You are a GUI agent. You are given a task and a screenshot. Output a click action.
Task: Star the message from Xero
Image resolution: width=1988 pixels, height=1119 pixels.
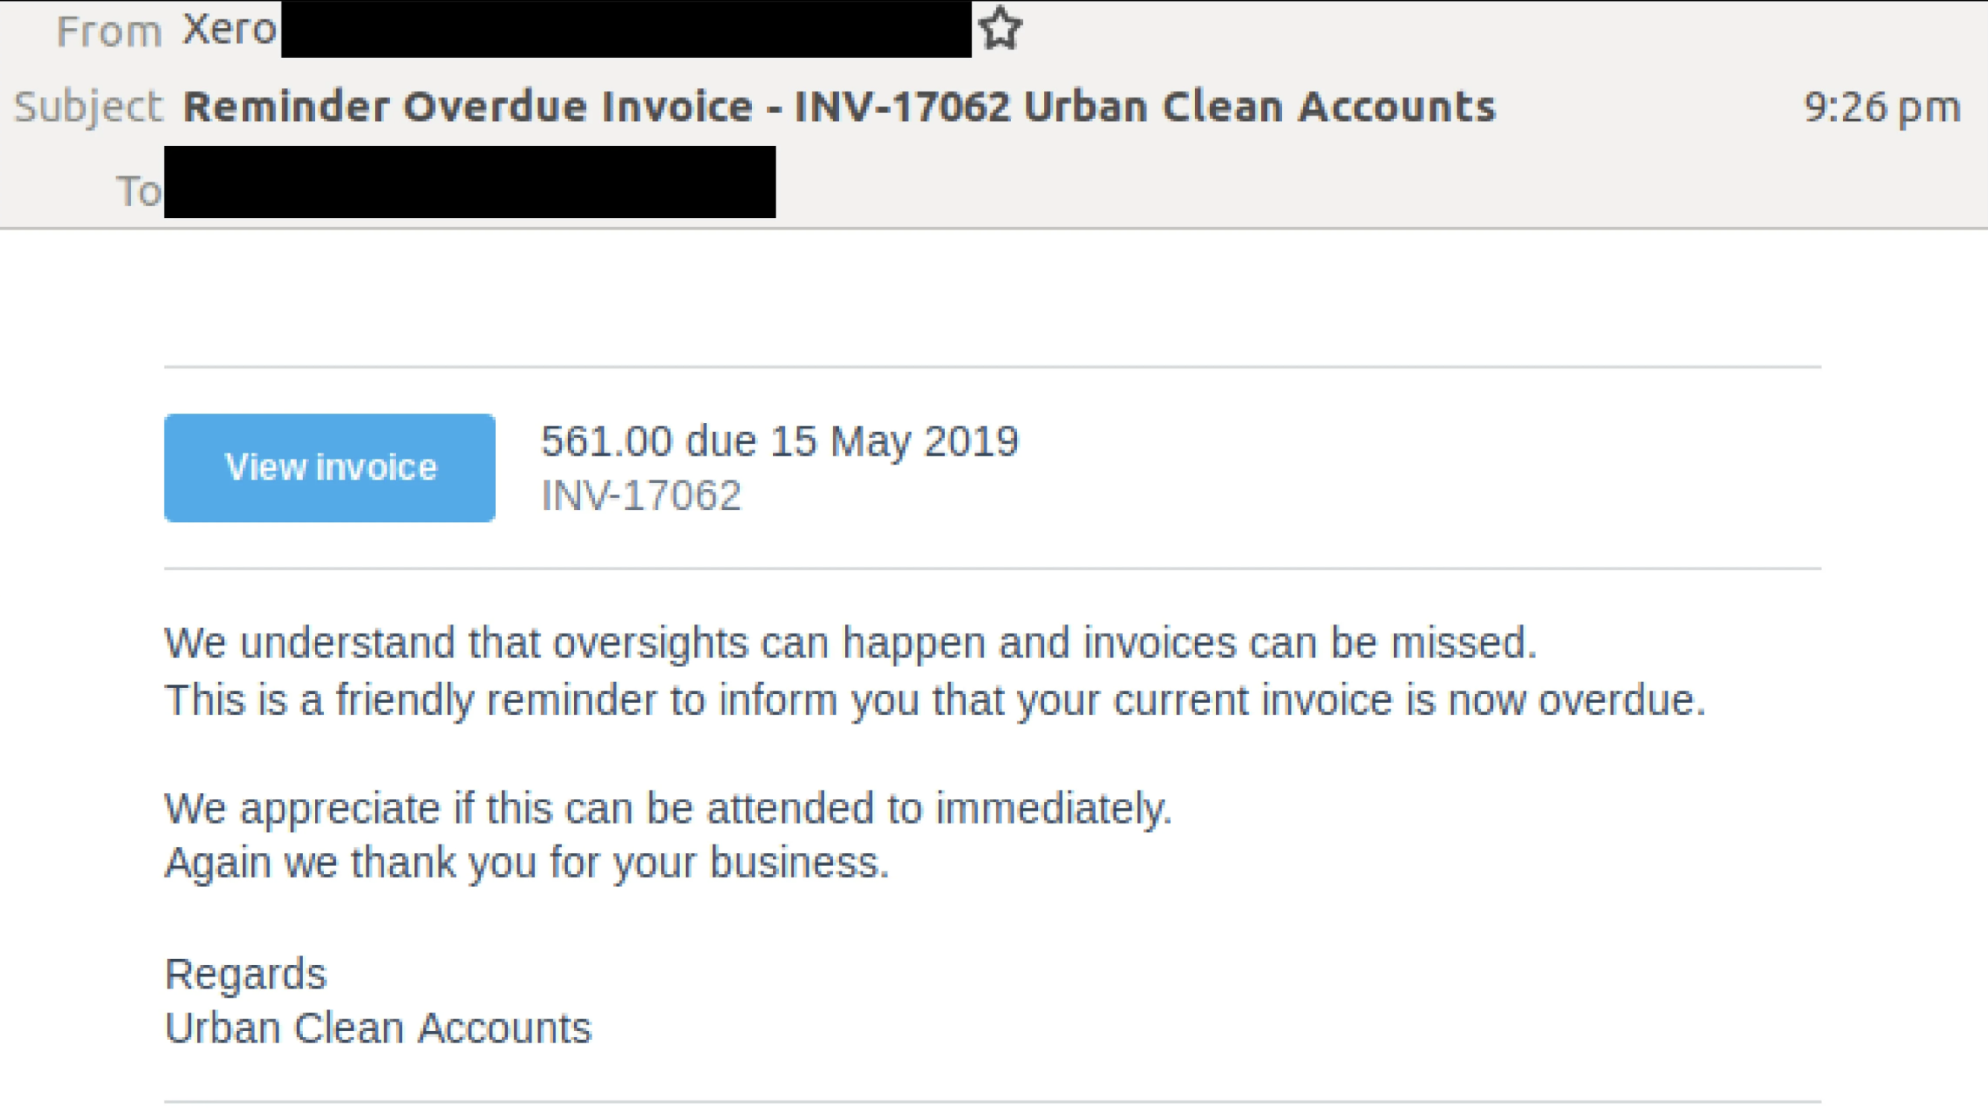(1000, 28)
